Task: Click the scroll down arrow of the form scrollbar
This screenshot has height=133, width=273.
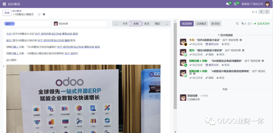Action: 175,132
